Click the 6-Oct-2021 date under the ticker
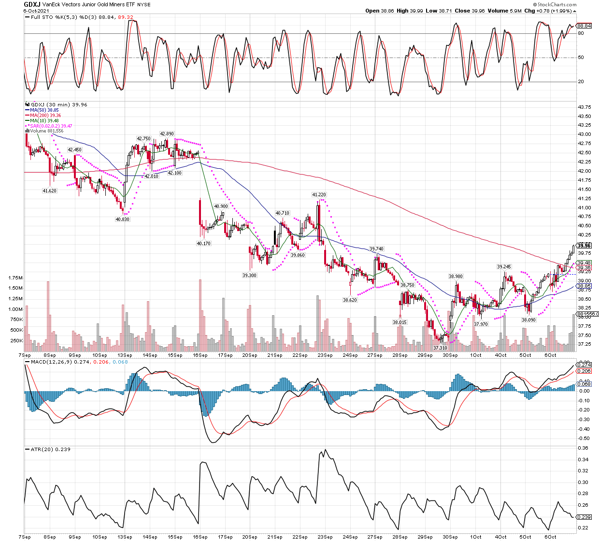The width and height of the screenshot is (599, 541). (36, 11)
